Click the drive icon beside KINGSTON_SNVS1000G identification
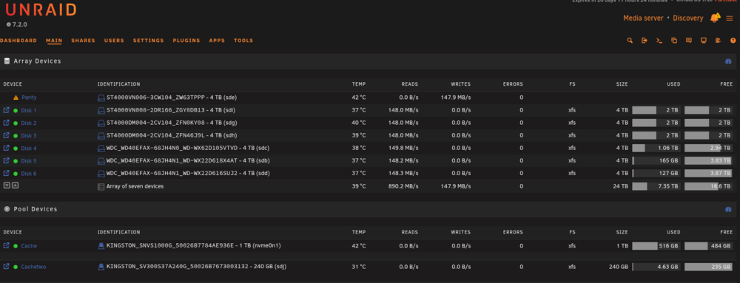The image size is (740, 283). click(101, 245)
